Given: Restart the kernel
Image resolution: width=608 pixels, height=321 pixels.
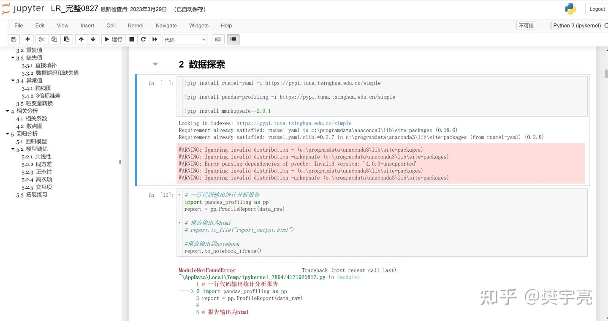Looking at the screenshot, I should 143,39.
